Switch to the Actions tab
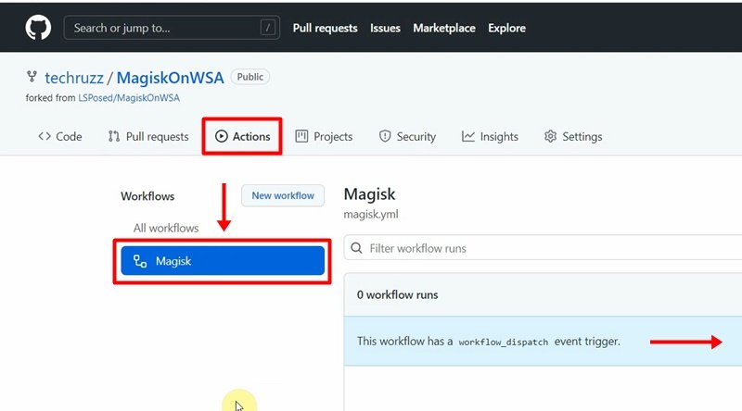 [x=242, y=136]
